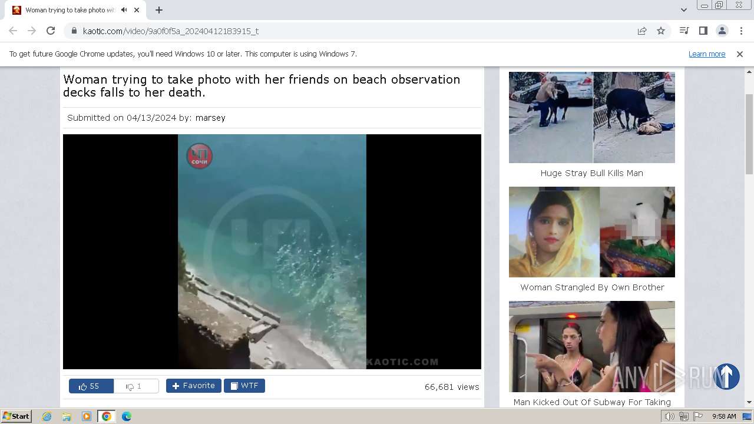
Task: Mute tab audio speaker icon
Action: [x=124, y=10]
